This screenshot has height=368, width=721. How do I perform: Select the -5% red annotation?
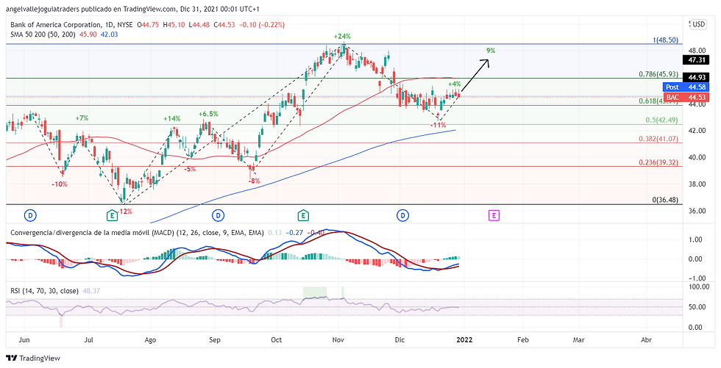click(x=190, y=169)
